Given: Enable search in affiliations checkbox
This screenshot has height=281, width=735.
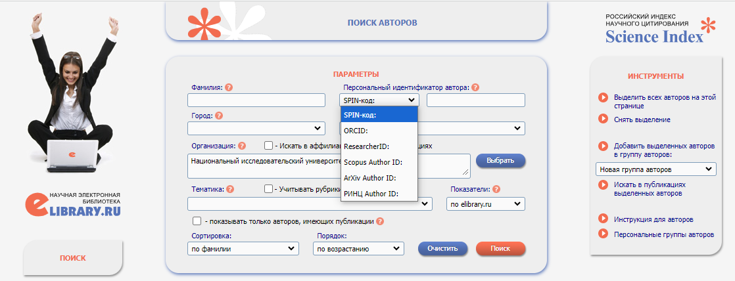Looking at the screenshot, I should coord(268,146).
